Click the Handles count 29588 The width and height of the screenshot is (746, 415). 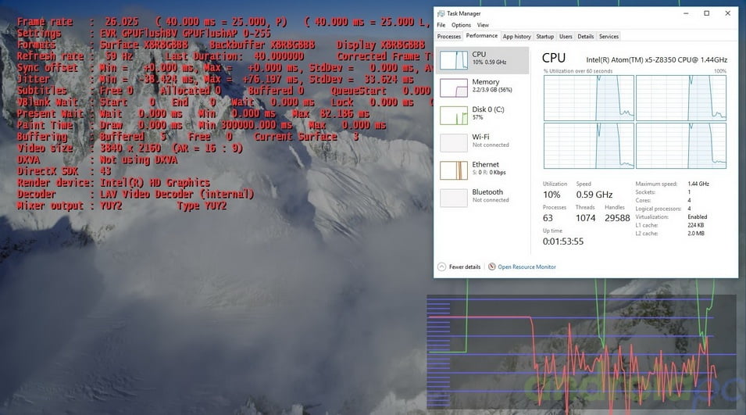pos(617,218)
